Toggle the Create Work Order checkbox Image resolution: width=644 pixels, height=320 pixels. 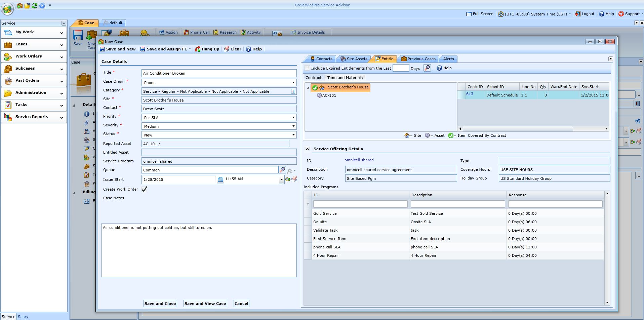click(x=145, y=189)
